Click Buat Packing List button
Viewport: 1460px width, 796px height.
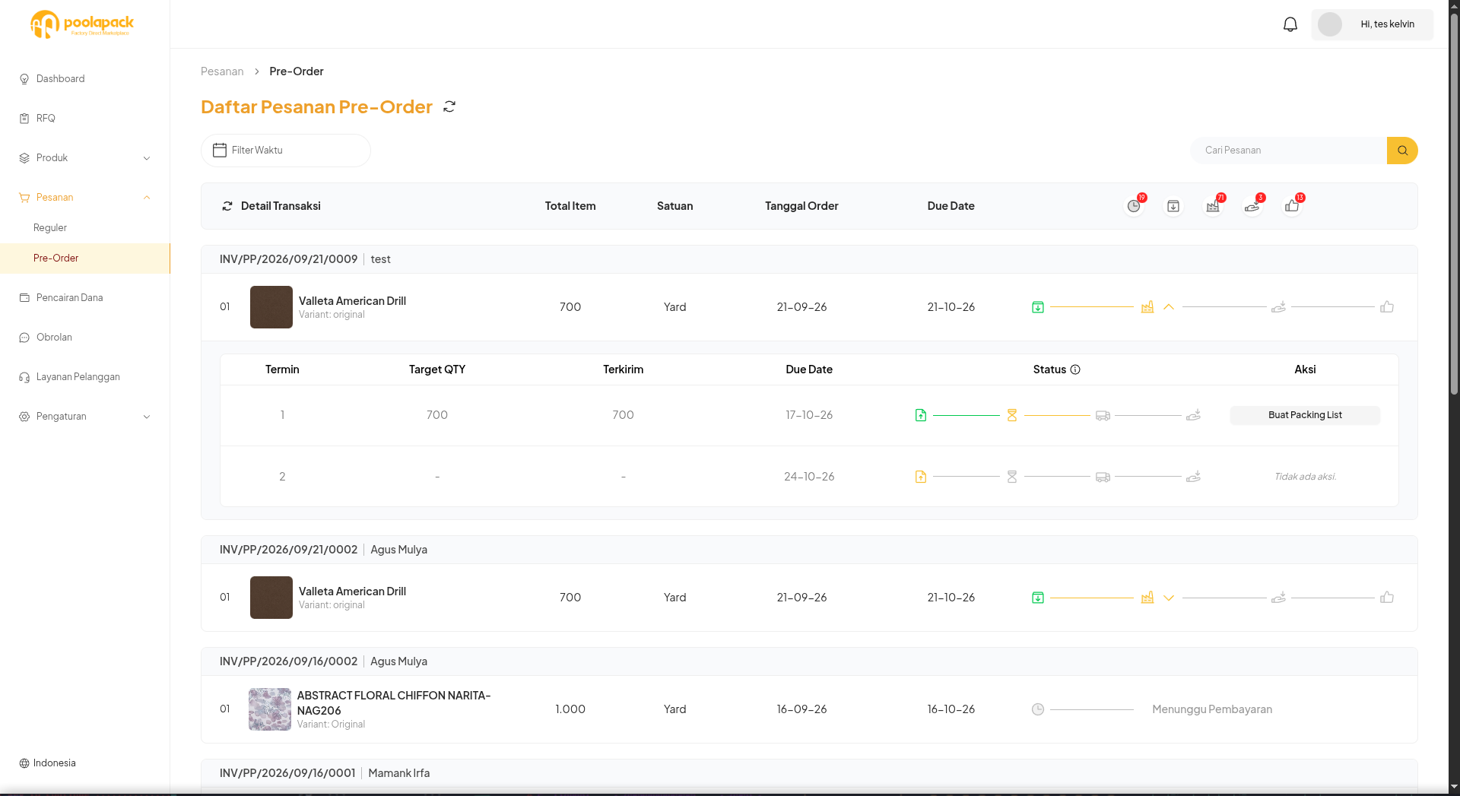point(1305,415)
